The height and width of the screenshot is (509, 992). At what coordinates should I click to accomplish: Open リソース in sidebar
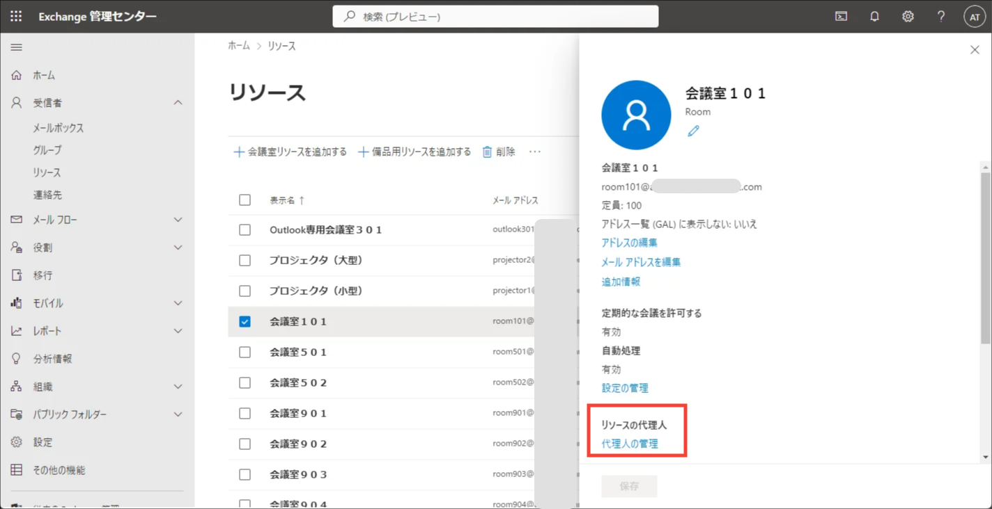(47, 172)
